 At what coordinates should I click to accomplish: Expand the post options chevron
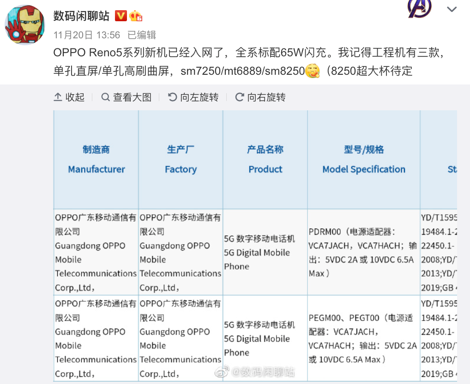click(452, 9)
